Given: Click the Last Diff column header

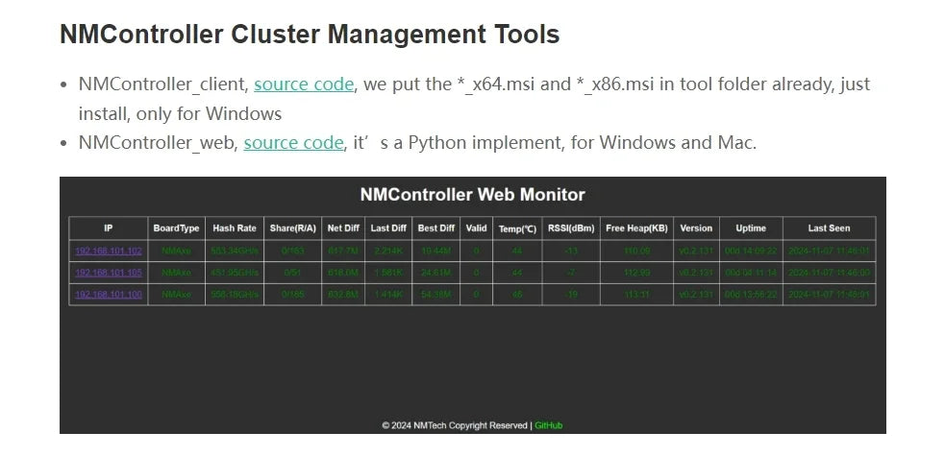Looking at the screenshot, I should pyautogui.click(x=388, y=228).
